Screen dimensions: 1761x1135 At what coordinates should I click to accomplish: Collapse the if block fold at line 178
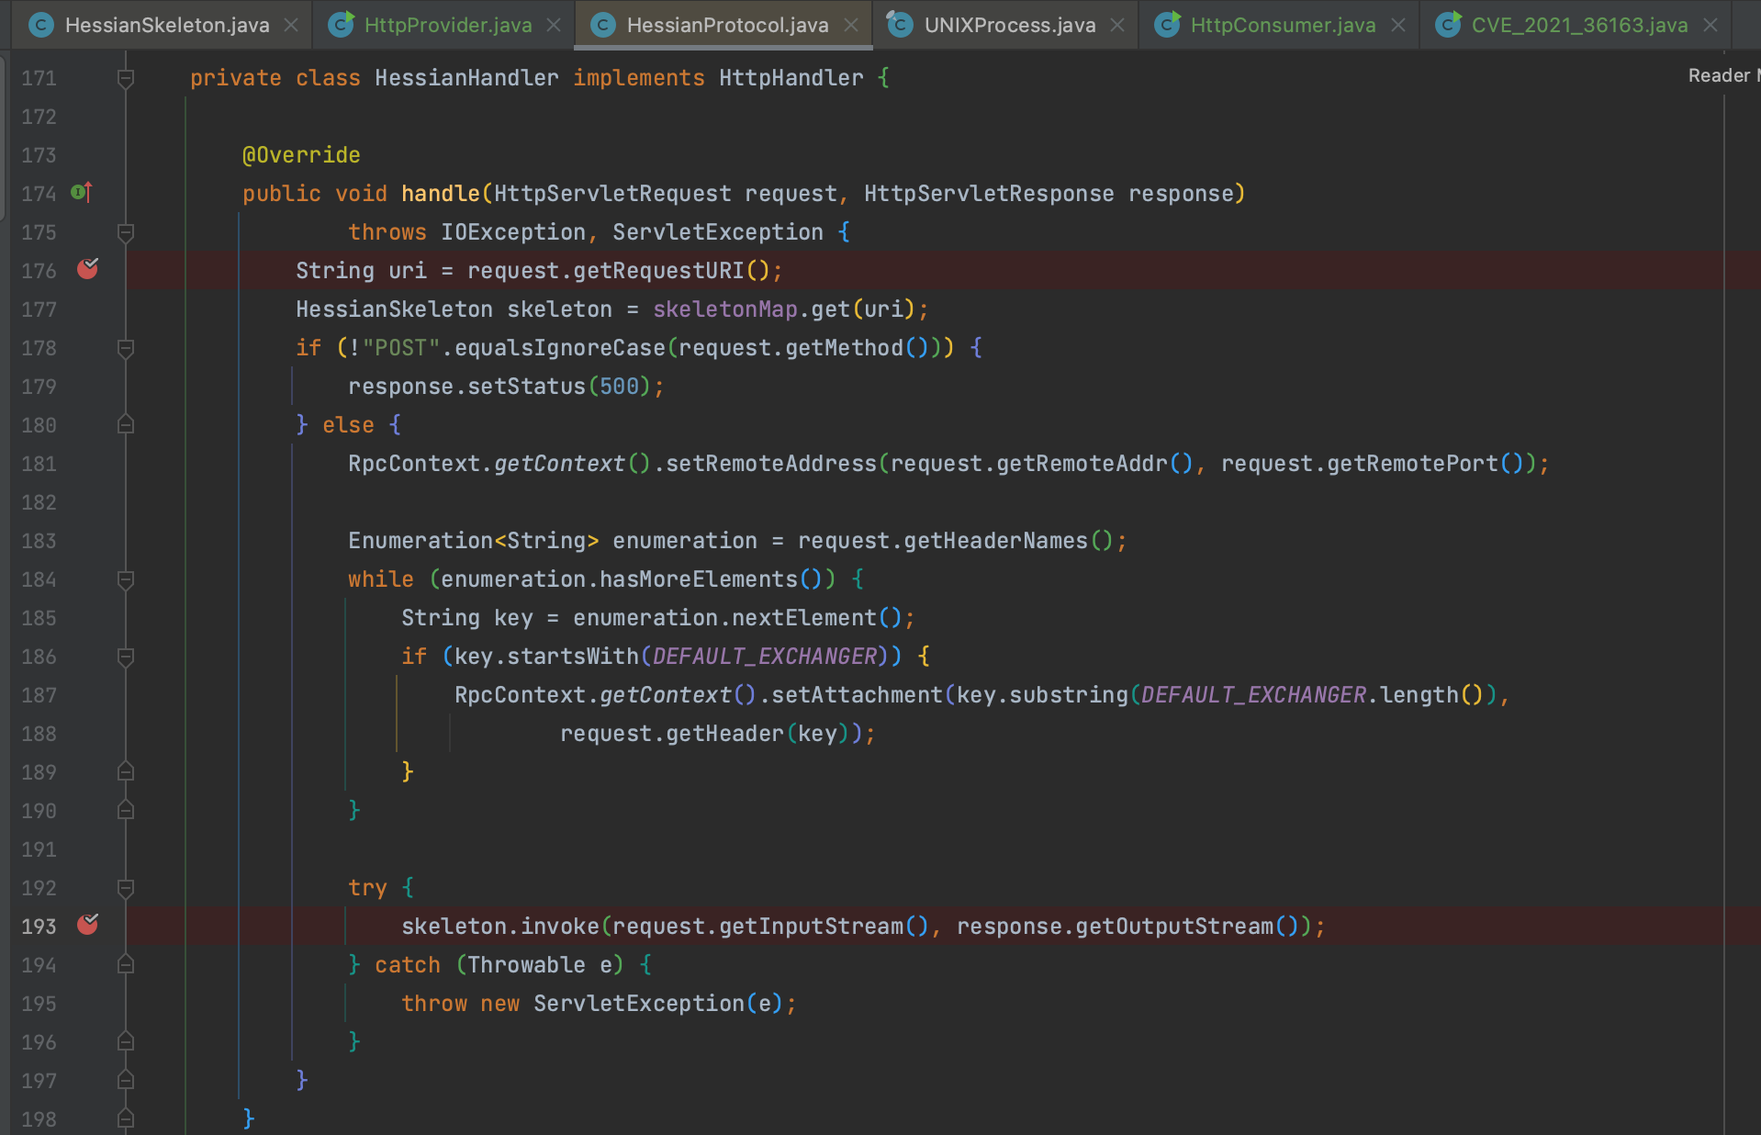click(x=126, y=349)
